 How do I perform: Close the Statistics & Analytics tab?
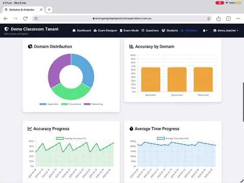click(41, 10)
